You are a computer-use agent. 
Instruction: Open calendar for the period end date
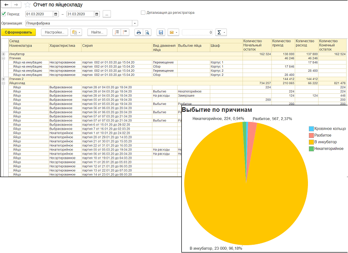96,14
